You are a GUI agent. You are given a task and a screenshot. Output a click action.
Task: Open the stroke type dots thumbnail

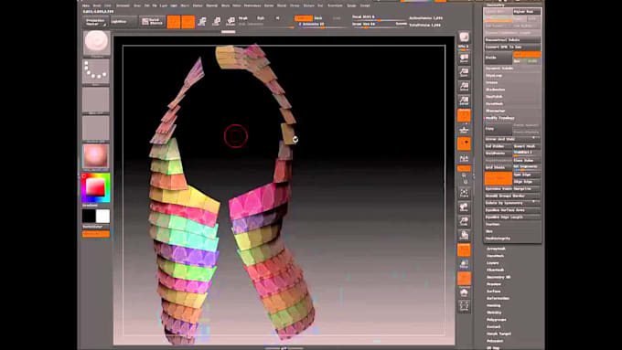[96, 71]
